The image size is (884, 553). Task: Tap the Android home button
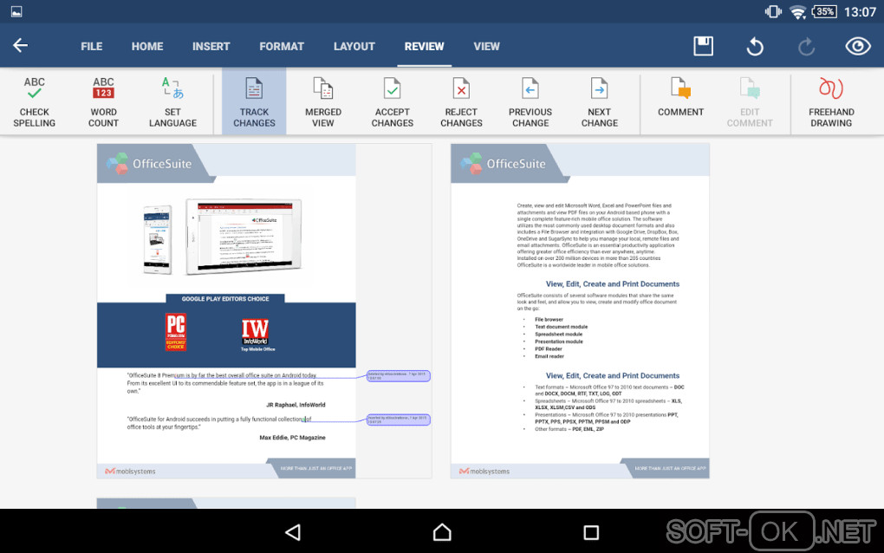(x=442, y=532)
